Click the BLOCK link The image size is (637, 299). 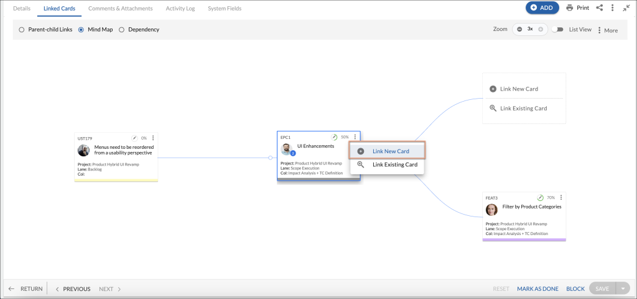coord(575,289)
